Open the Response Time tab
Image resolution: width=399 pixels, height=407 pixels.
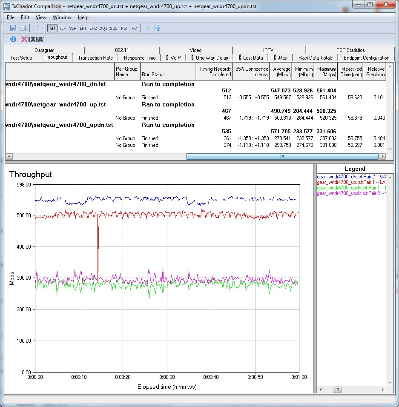click(x=140, y=58)
